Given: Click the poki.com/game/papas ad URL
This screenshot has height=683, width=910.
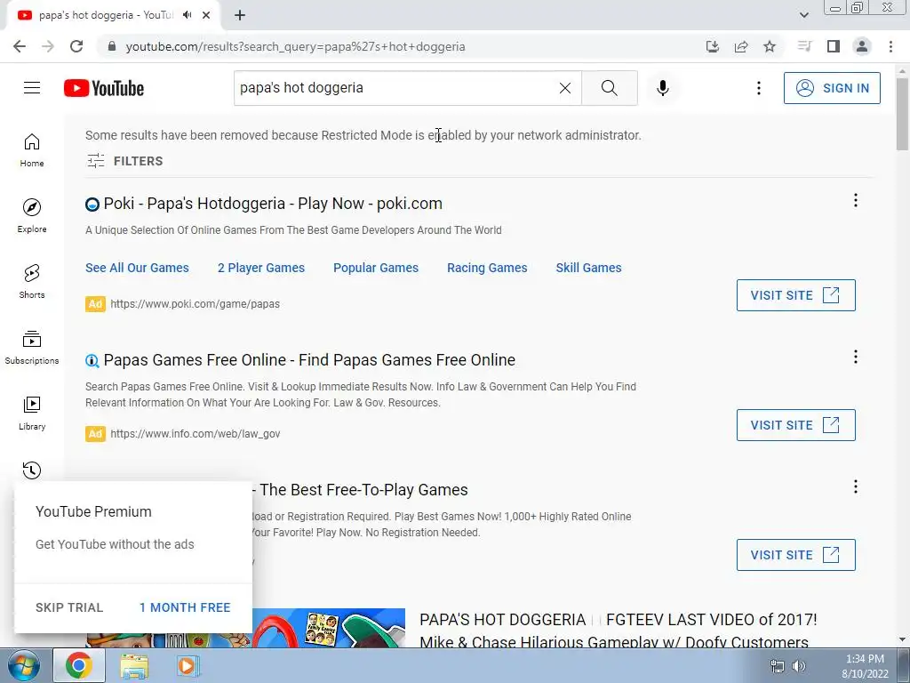Looking at the screenshot, I should 195,304.
